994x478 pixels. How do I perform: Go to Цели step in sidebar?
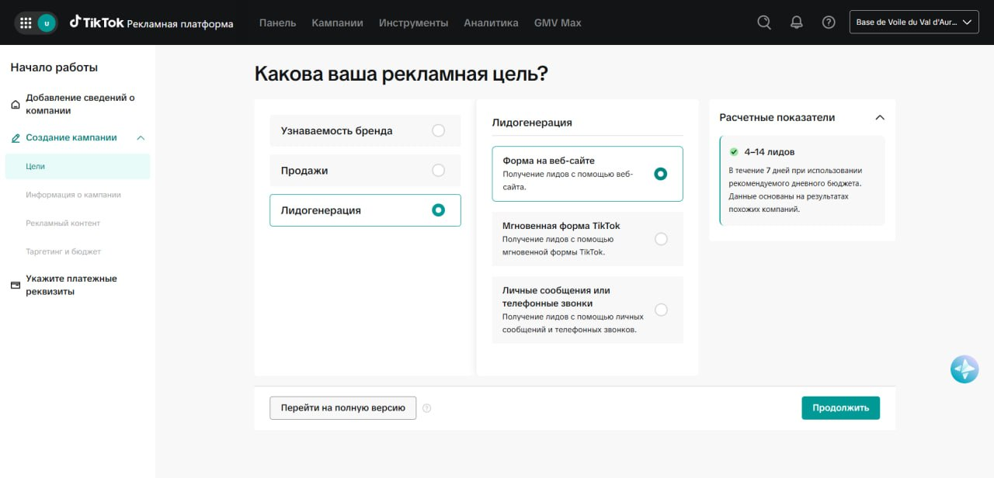(x=78, y=166)
